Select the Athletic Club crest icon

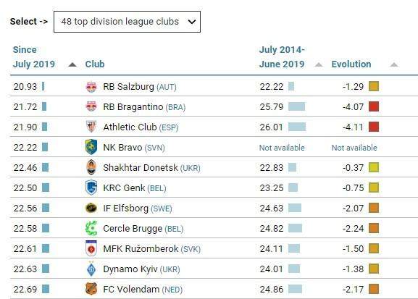pyautogui.click(x=91, y=127)
